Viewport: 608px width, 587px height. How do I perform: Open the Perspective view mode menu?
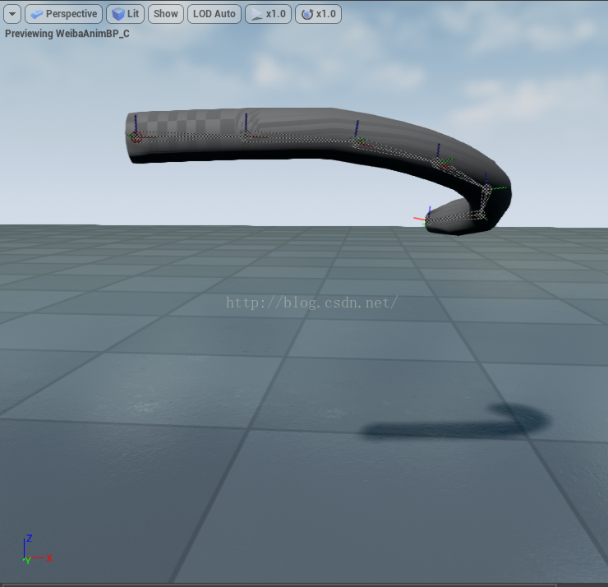pos(63,14)
